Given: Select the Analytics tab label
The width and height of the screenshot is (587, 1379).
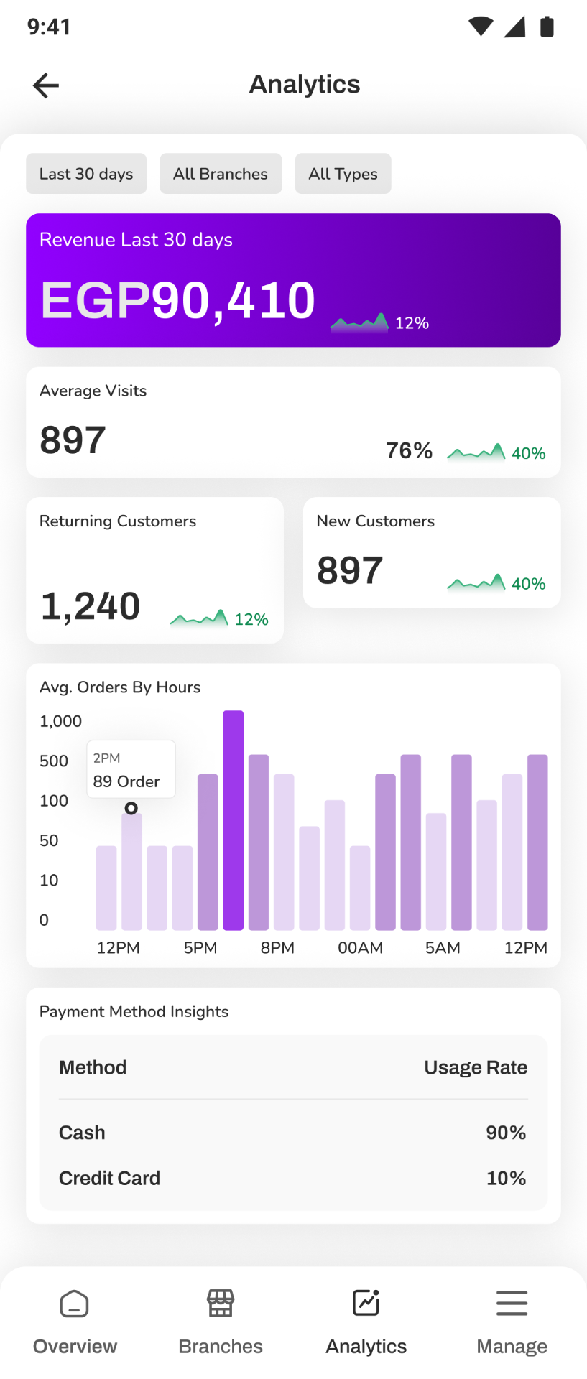Looking at the screenshot, I should click(x=366, y=1346).
